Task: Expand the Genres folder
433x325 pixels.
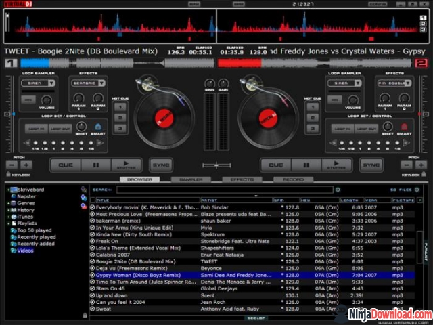Action: tap(9, 203)
